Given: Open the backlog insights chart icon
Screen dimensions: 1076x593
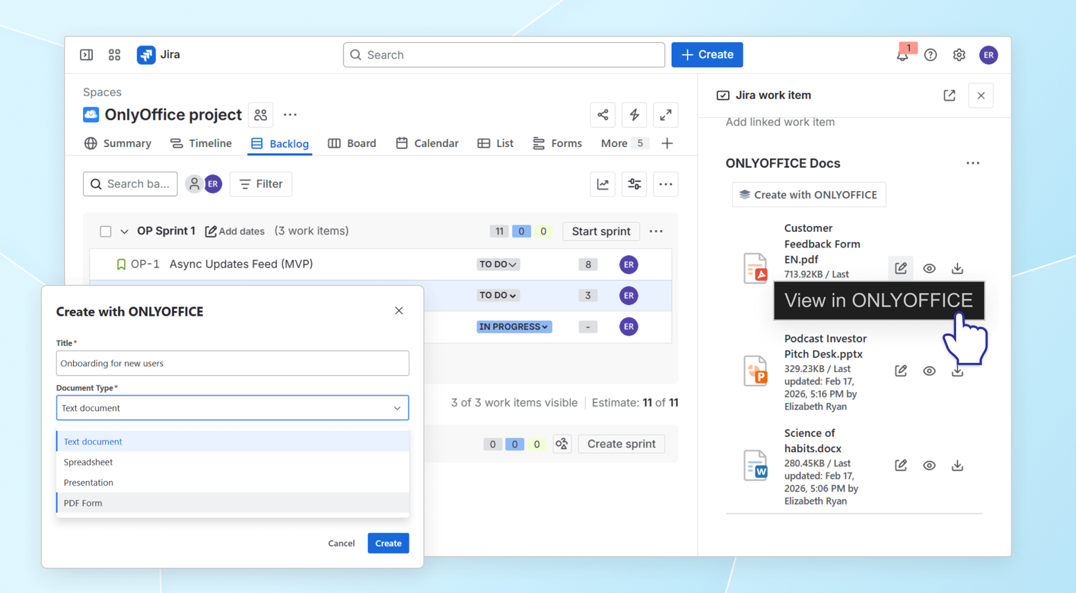Looking at the screenshot, I should click(602, 184).
